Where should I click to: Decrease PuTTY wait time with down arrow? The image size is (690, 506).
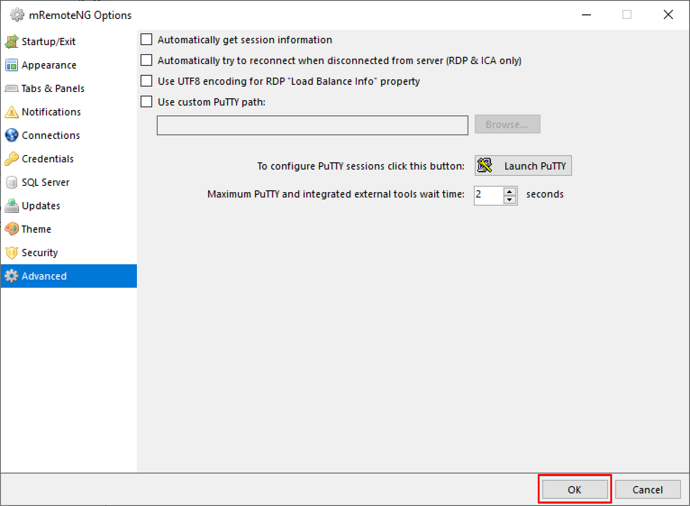point(510,200)
